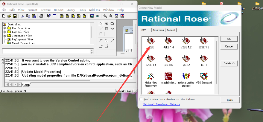Pick the ABC text box tool
Screen dimensions: 263x122
106,24
